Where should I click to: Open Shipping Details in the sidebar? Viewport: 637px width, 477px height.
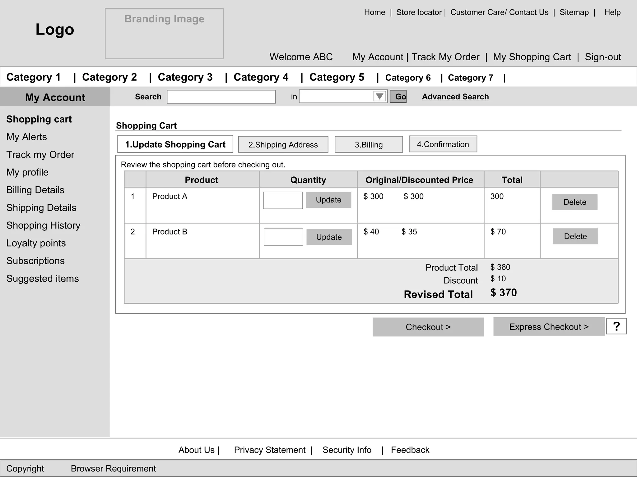click(x=41, y=208)
